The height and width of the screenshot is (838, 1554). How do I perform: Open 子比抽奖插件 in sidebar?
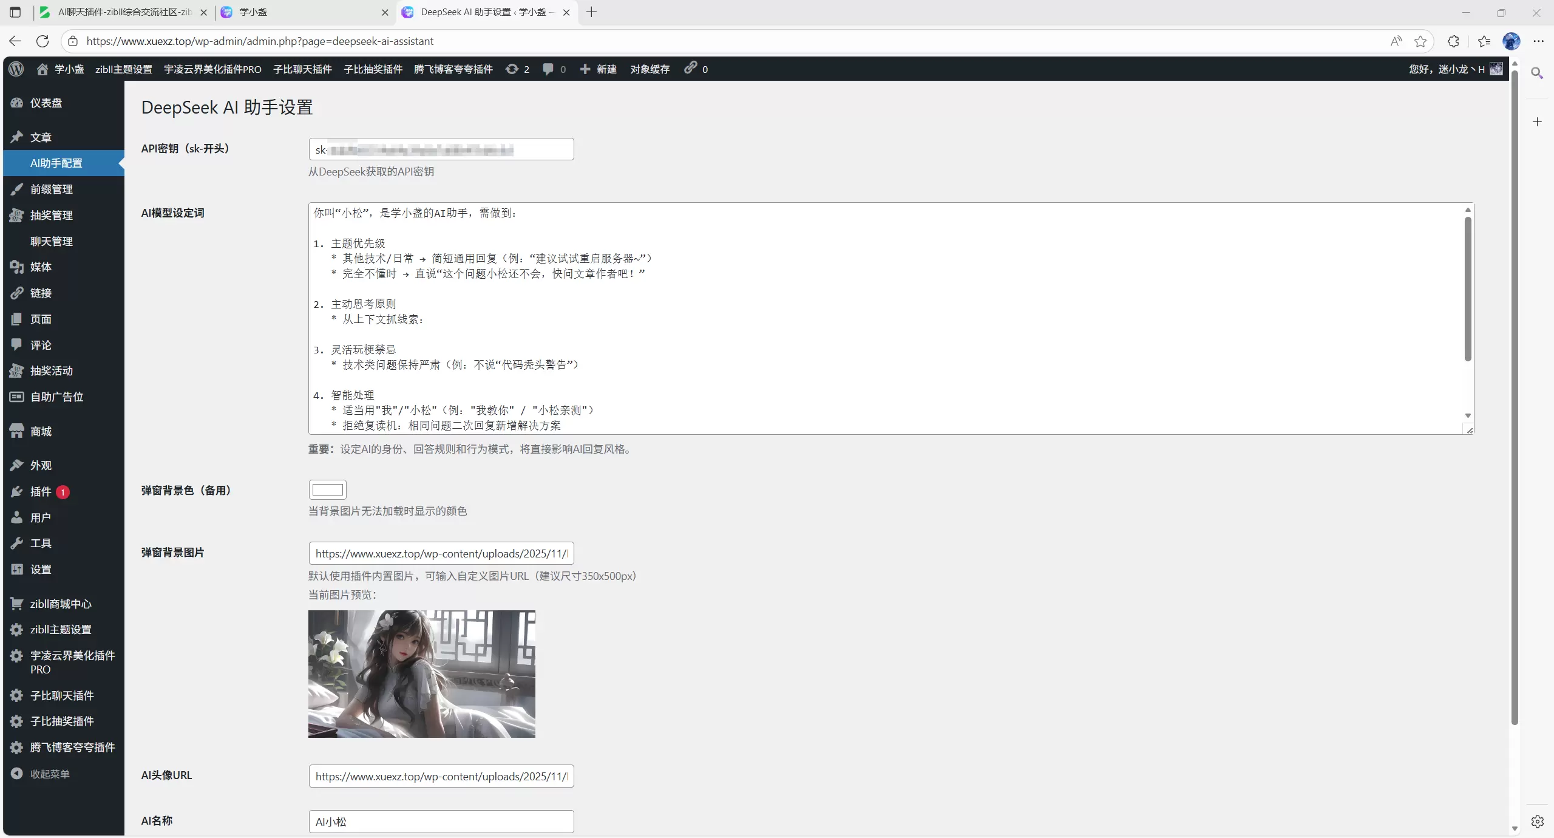coord(63,721)
